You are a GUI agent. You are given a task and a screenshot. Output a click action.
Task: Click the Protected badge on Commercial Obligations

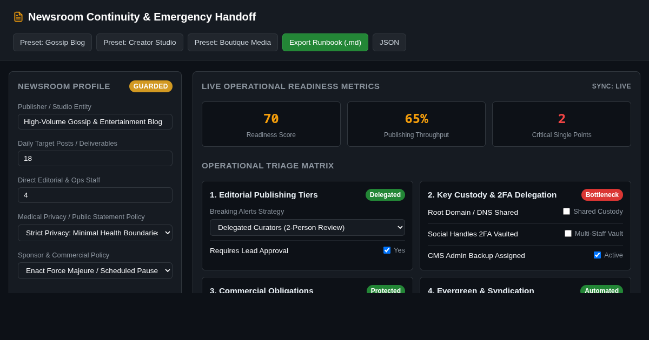click(x=386, y=290)
